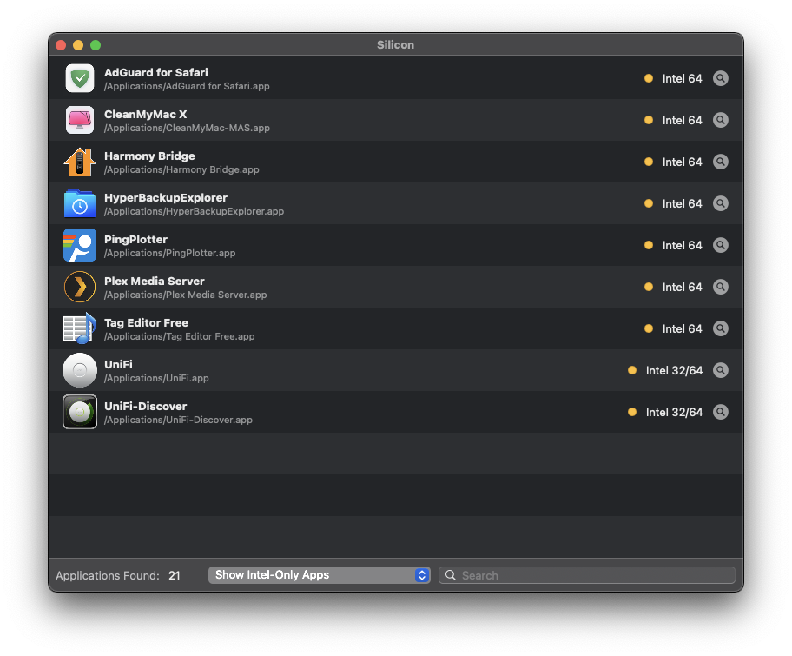
Task: Click Intel 32/64 label for UniFi-Discover
Action: (674, 412)
